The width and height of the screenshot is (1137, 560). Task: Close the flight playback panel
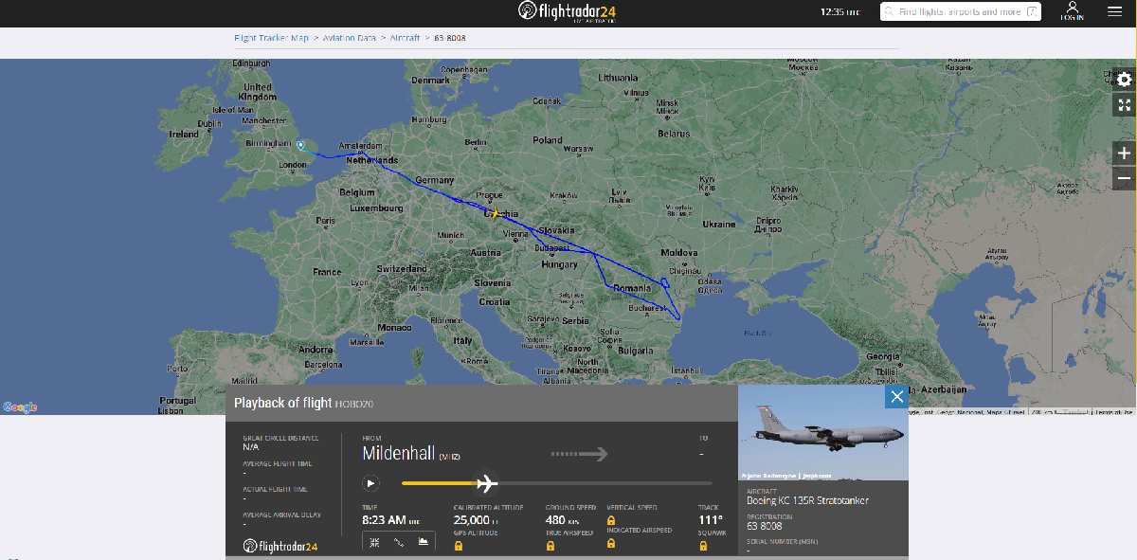tap(896, 396)
